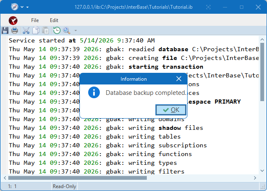Click the green clock history icon

click(57, 30)
